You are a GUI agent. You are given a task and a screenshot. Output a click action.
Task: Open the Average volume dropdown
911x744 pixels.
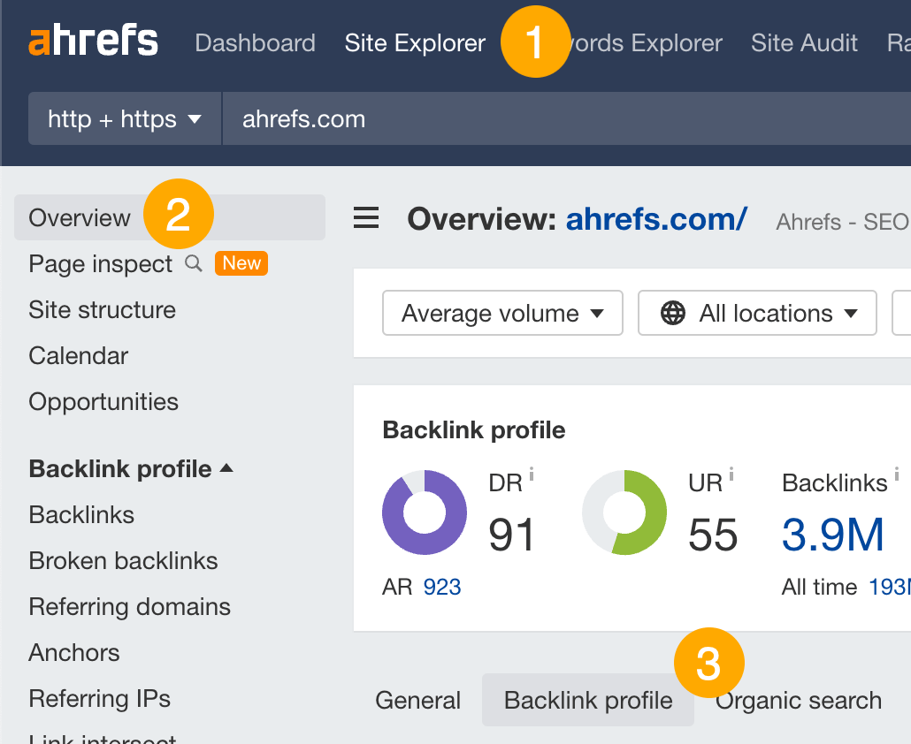(501, 313)
